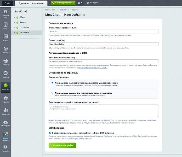Focus the API-токен input field
This screenshot has width=182, height=157.
click(104, 61)
